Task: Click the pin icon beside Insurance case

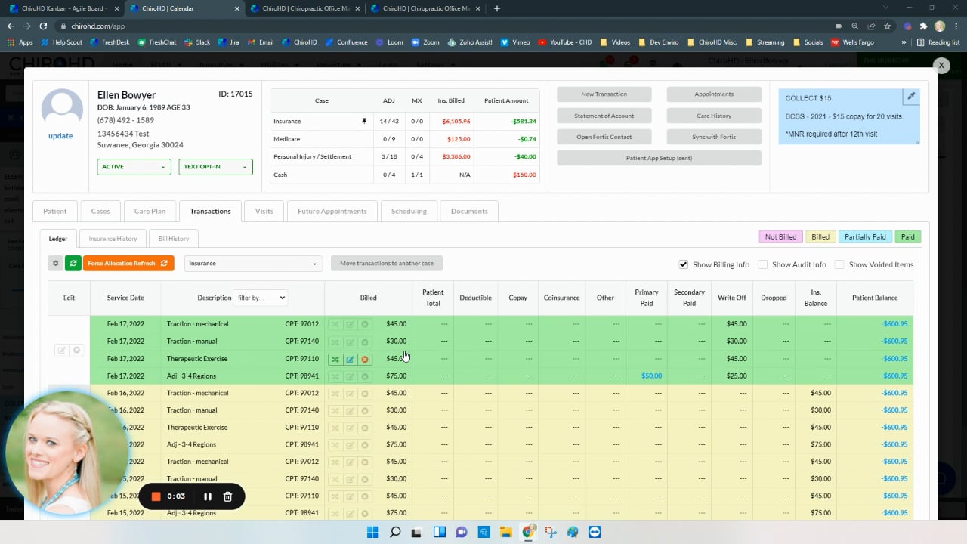Action: 364,121
